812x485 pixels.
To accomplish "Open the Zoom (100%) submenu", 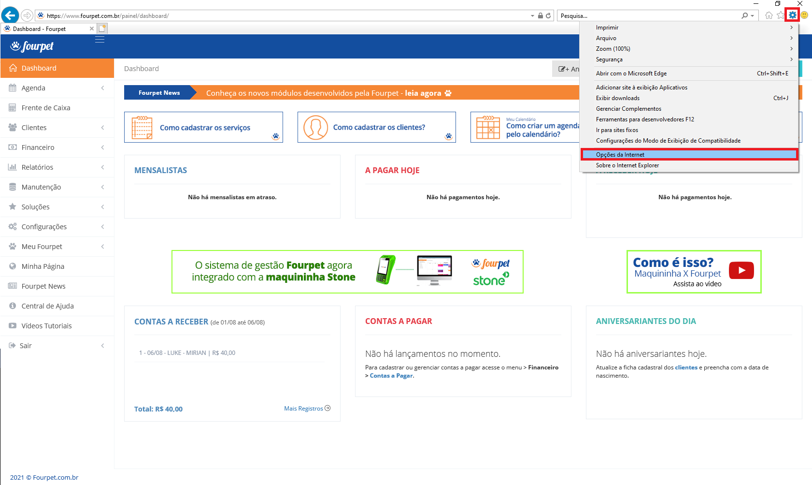I will (x=689, y=49).
